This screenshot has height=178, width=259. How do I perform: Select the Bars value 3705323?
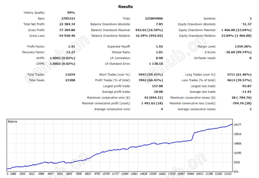(68, 18)
